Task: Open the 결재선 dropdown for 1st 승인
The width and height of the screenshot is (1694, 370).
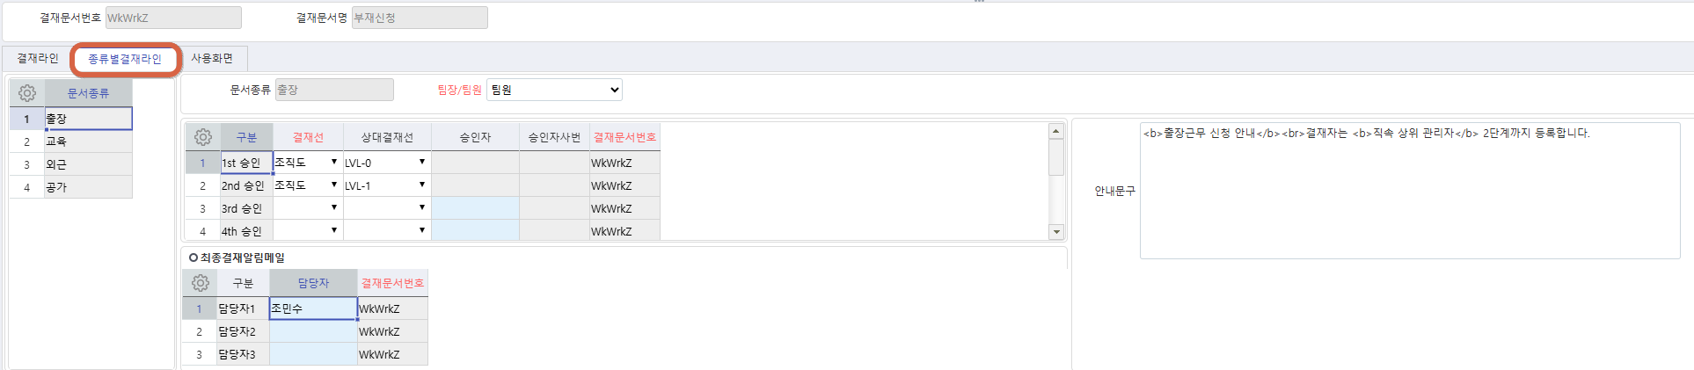Action: 333,163
